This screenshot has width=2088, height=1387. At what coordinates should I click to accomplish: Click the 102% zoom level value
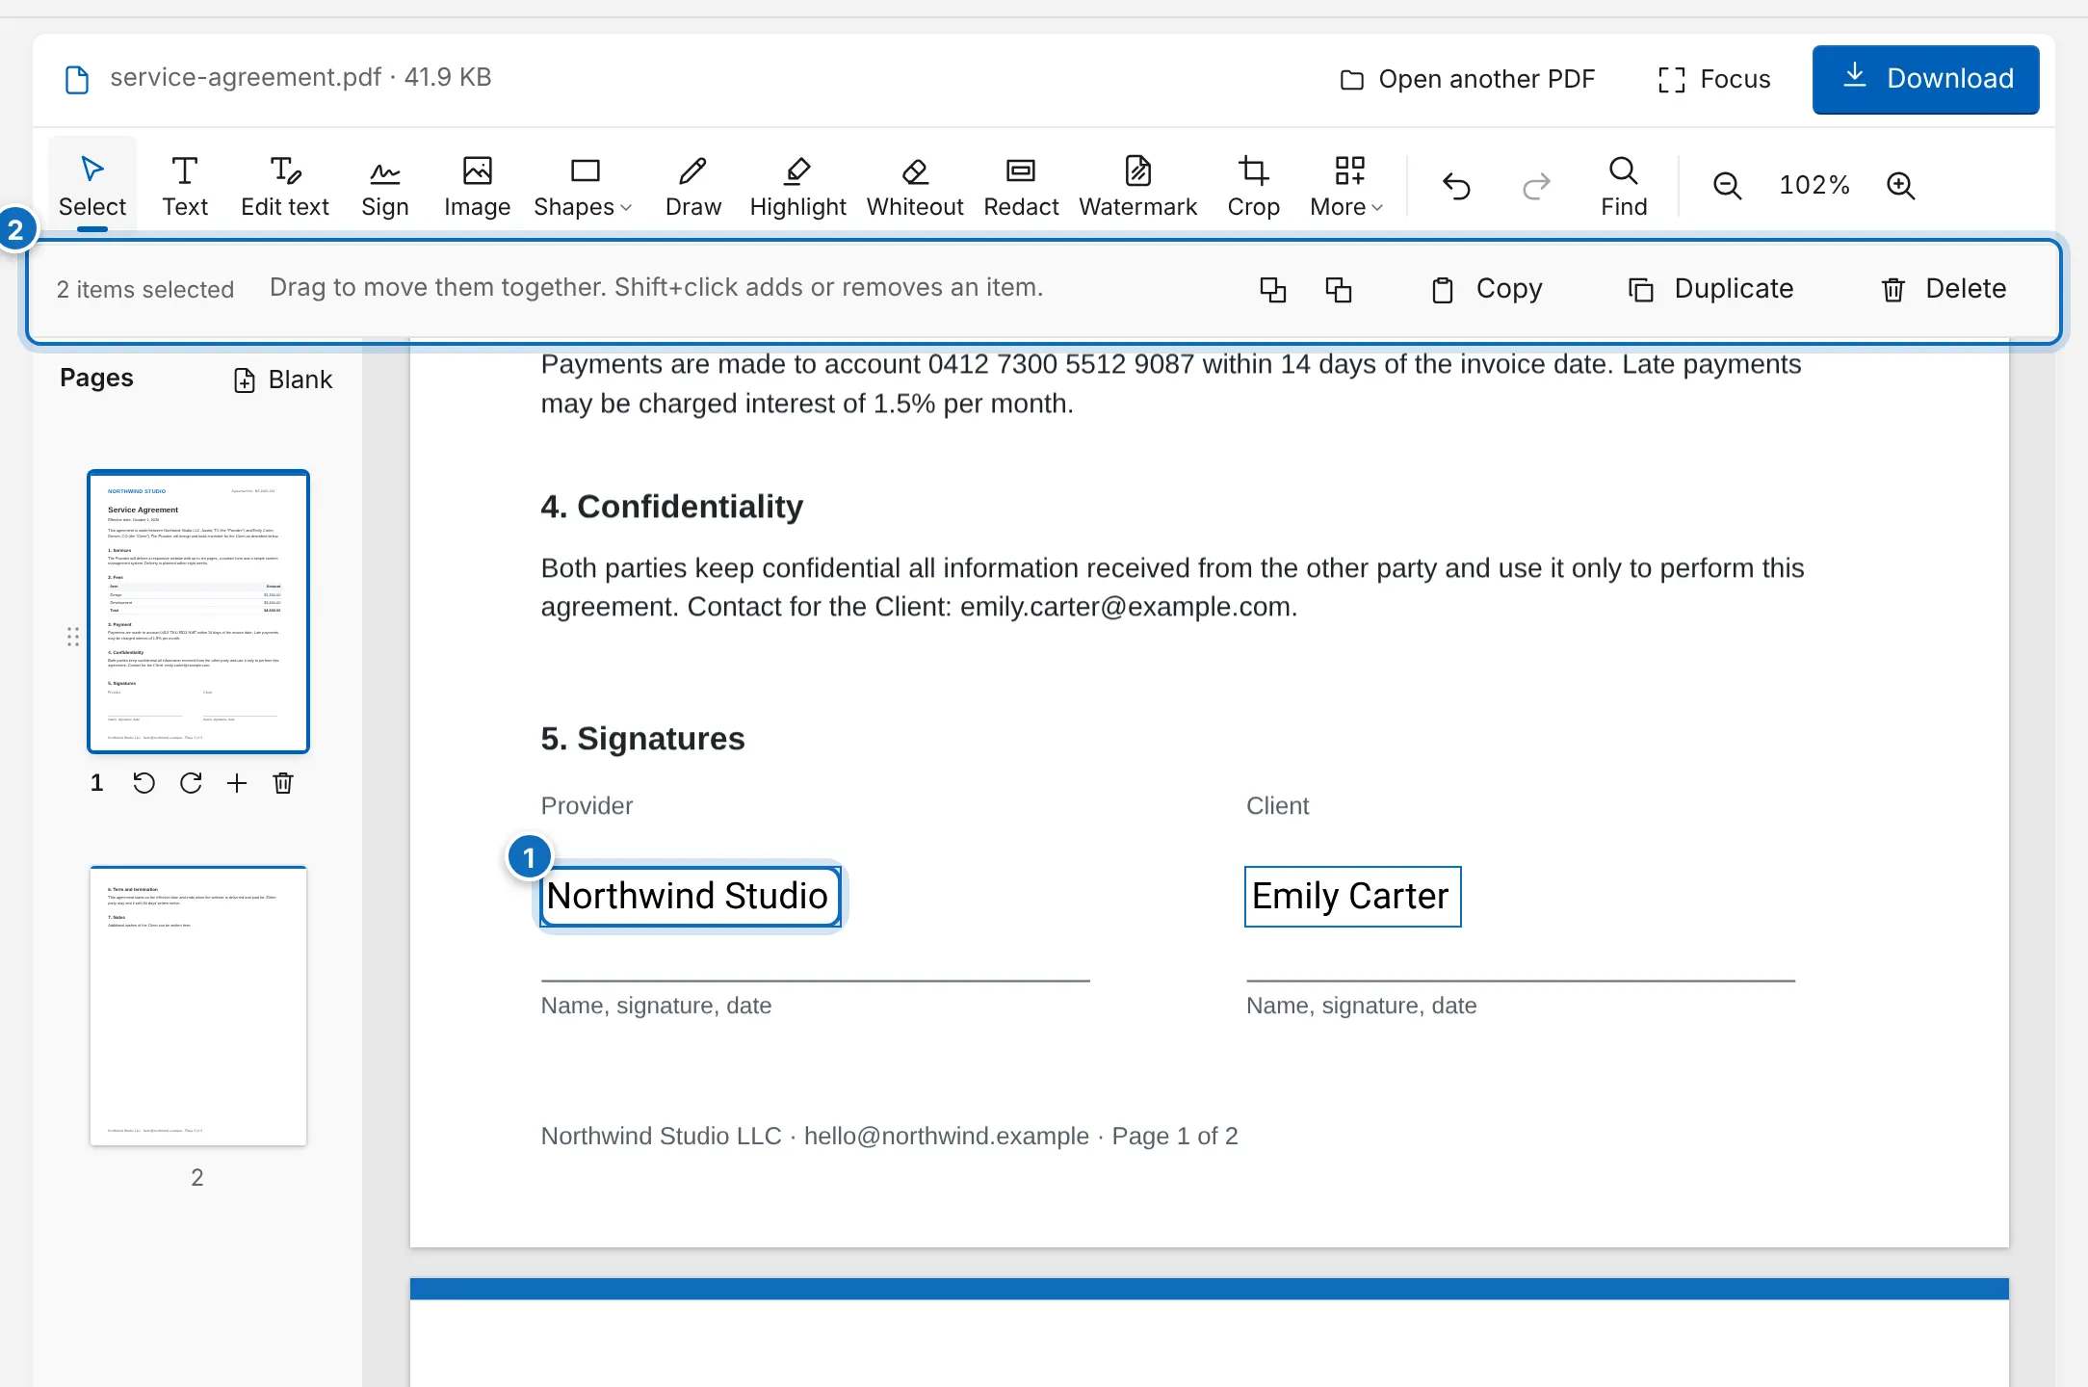click(1814, 185)
